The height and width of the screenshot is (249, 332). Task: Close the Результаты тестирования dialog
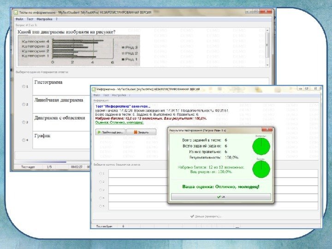pyautogui.click(x=267, y=129)
